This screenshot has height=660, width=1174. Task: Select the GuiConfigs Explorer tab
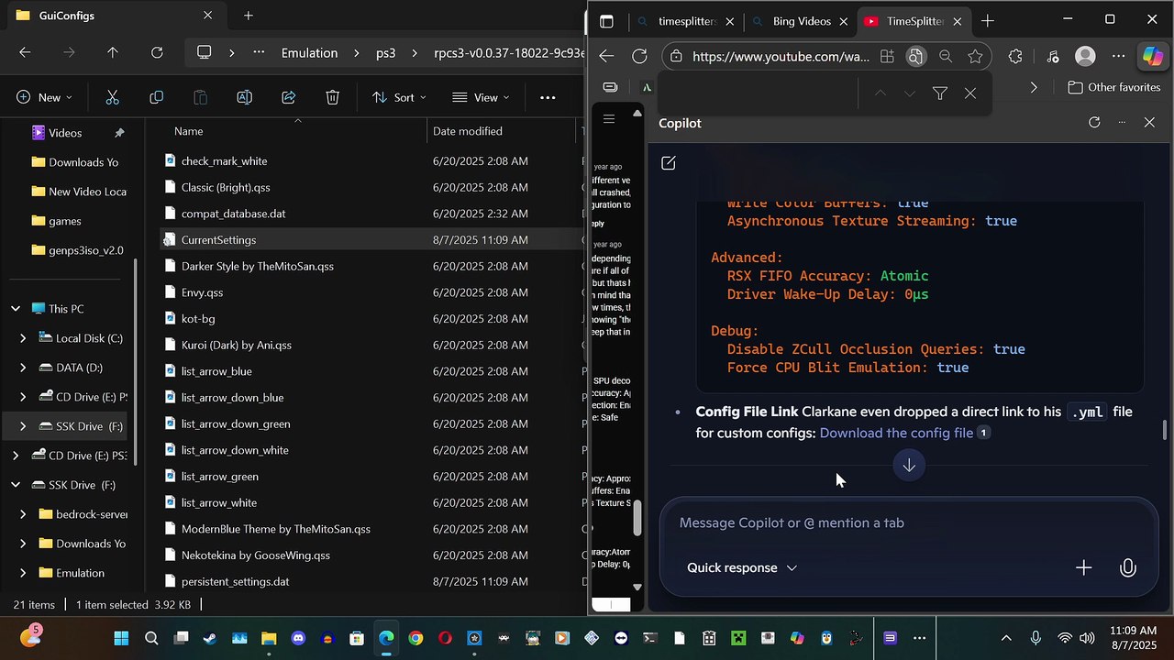coord(114,16)
